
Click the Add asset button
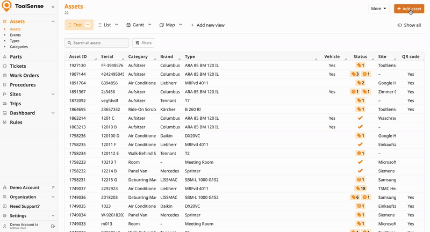coord(409,9)
